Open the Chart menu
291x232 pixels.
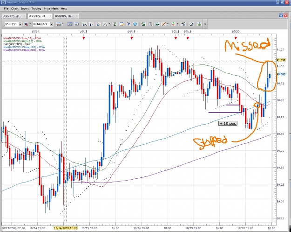click(x=14, y=8)
